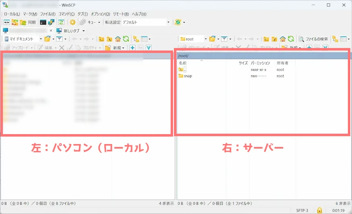Click the キュー queue icon
Image resolution: width=352 pixels, height=214 pixels.
click(82, 22)
